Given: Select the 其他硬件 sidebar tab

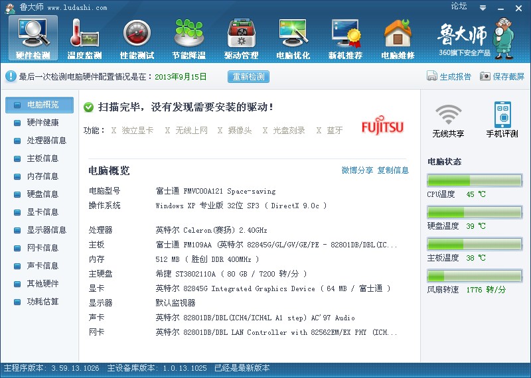Looking at the screenshot, I should [39, 284].
